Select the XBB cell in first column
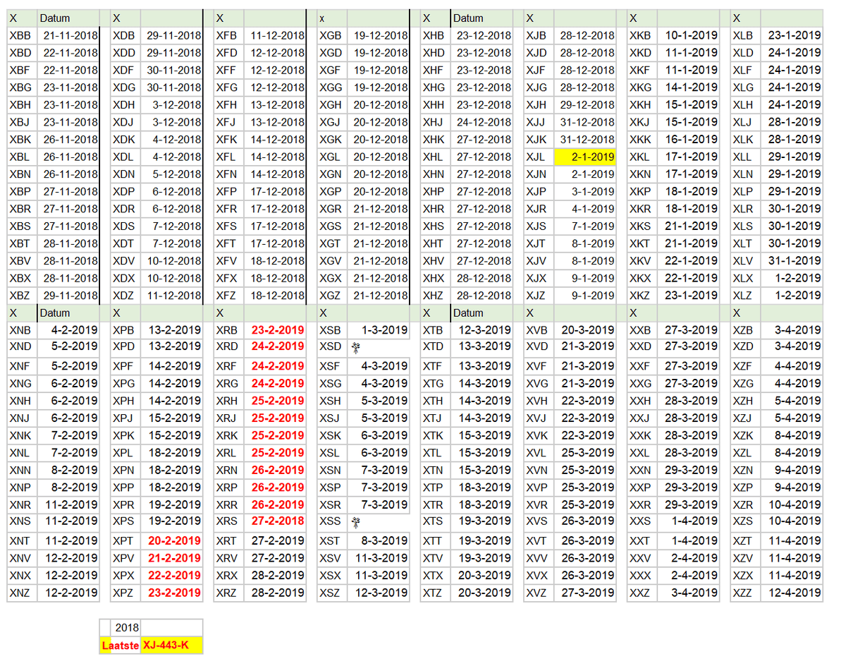Image resolution: width=846 pixels, height=666 pixels. 21,35
